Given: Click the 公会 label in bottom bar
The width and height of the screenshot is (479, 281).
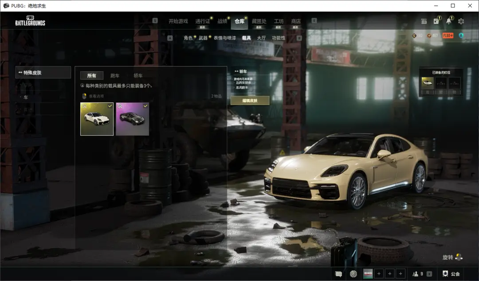Looking at the screenshot, I should click(x=455, y=274).
